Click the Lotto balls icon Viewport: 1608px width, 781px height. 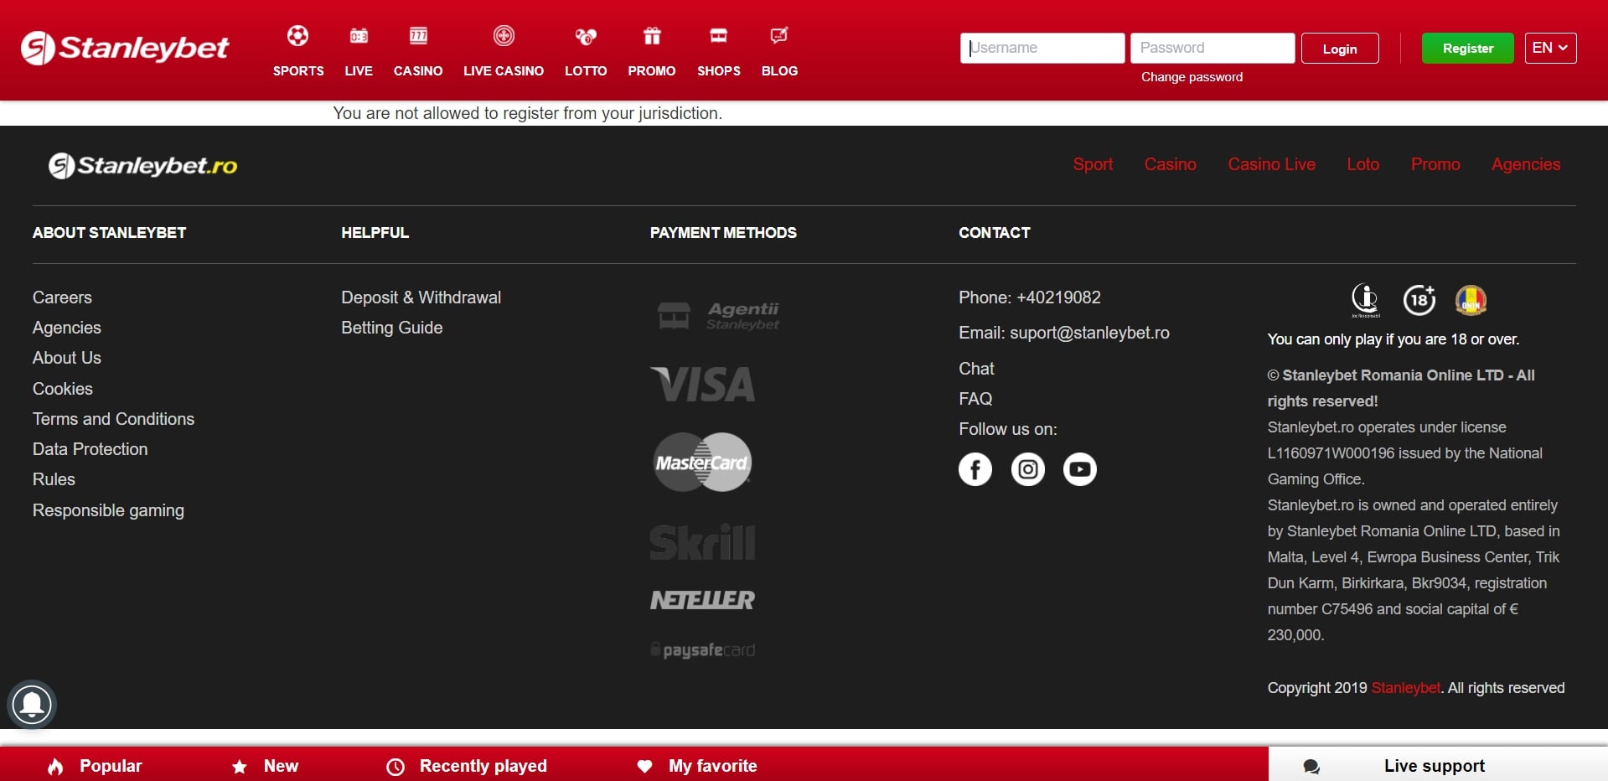pyautogui.click(x=586, y=36)
